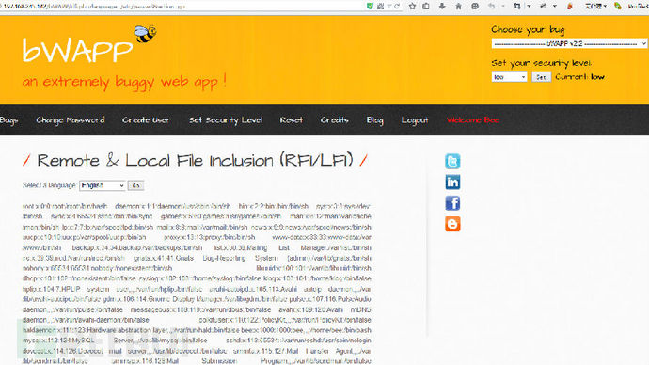Click the Go button beside language

click(x=135, y=185)
